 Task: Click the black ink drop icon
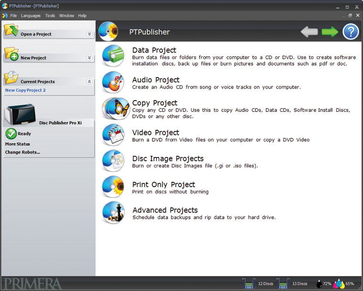pos(319,283)
